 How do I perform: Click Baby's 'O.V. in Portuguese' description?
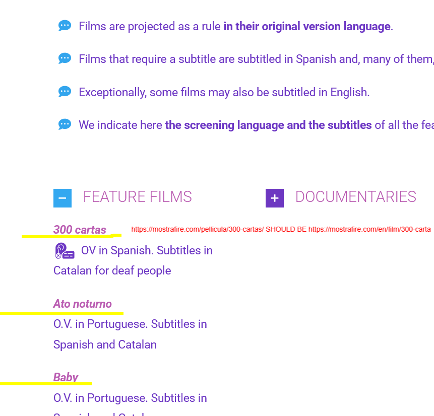click(x=130, y=398)
